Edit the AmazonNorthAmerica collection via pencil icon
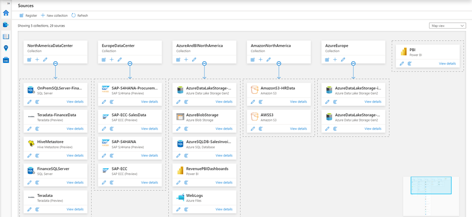 (x=269, y=60)
